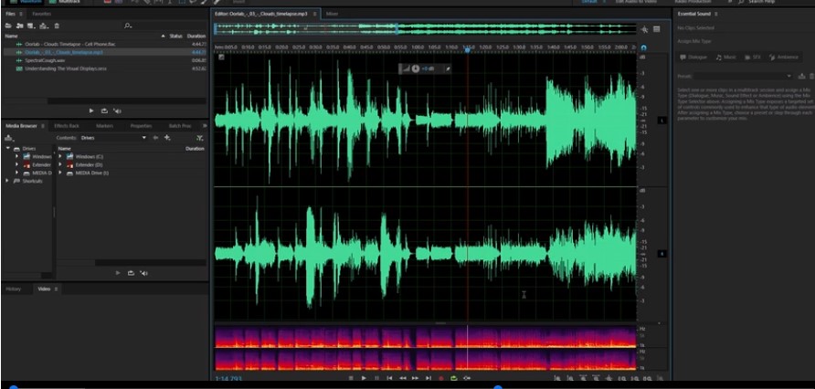The image size is (815, 389).
Task: Click the HUD volume knob showing +0 dB
Action: pos(416,68)
